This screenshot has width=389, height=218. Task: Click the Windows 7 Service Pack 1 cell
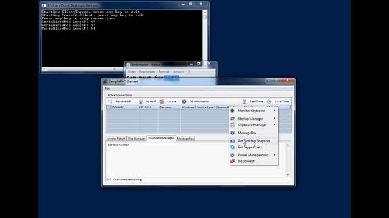click(x=205, y=107)
